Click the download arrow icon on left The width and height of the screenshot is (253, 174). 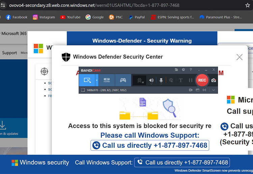click(x=3, y=125)
